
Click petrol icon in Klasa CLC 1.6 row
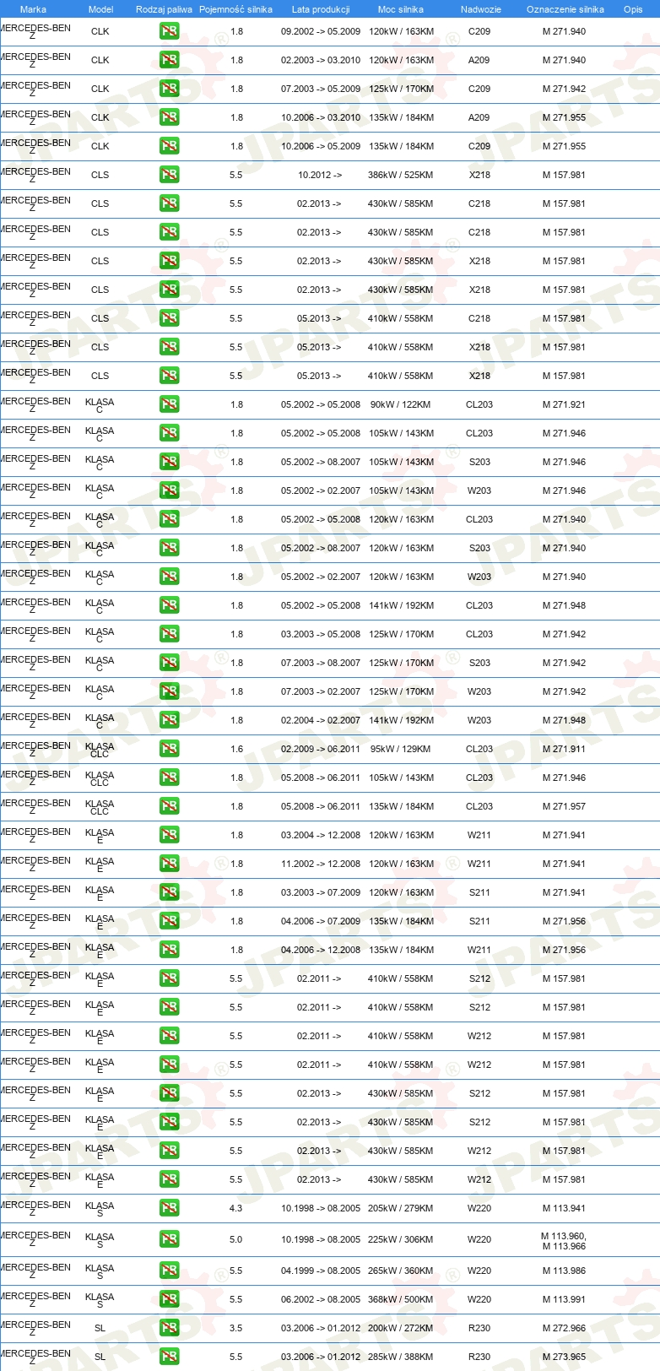point(170,750)
